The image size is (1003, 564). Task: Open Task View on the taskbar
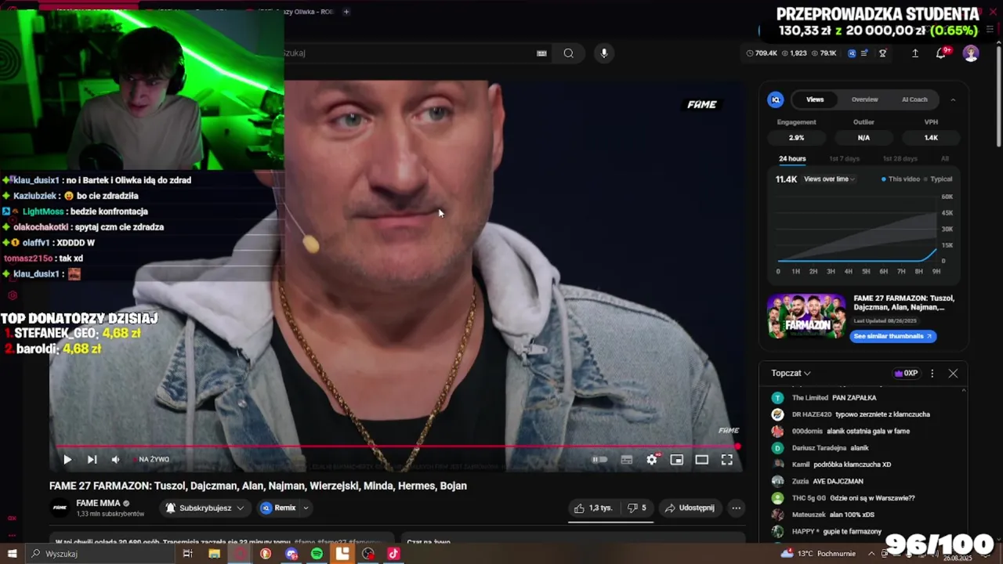[x=188, y=554]
